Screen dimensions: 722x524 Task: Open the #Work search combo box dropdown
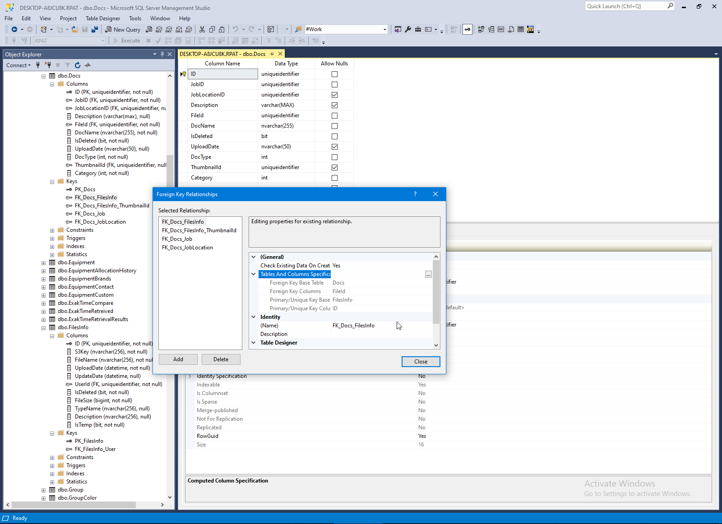(384, 29)
